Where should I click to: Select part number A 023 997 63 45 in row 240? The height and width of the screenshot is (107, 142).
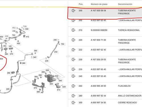[98, 76]
